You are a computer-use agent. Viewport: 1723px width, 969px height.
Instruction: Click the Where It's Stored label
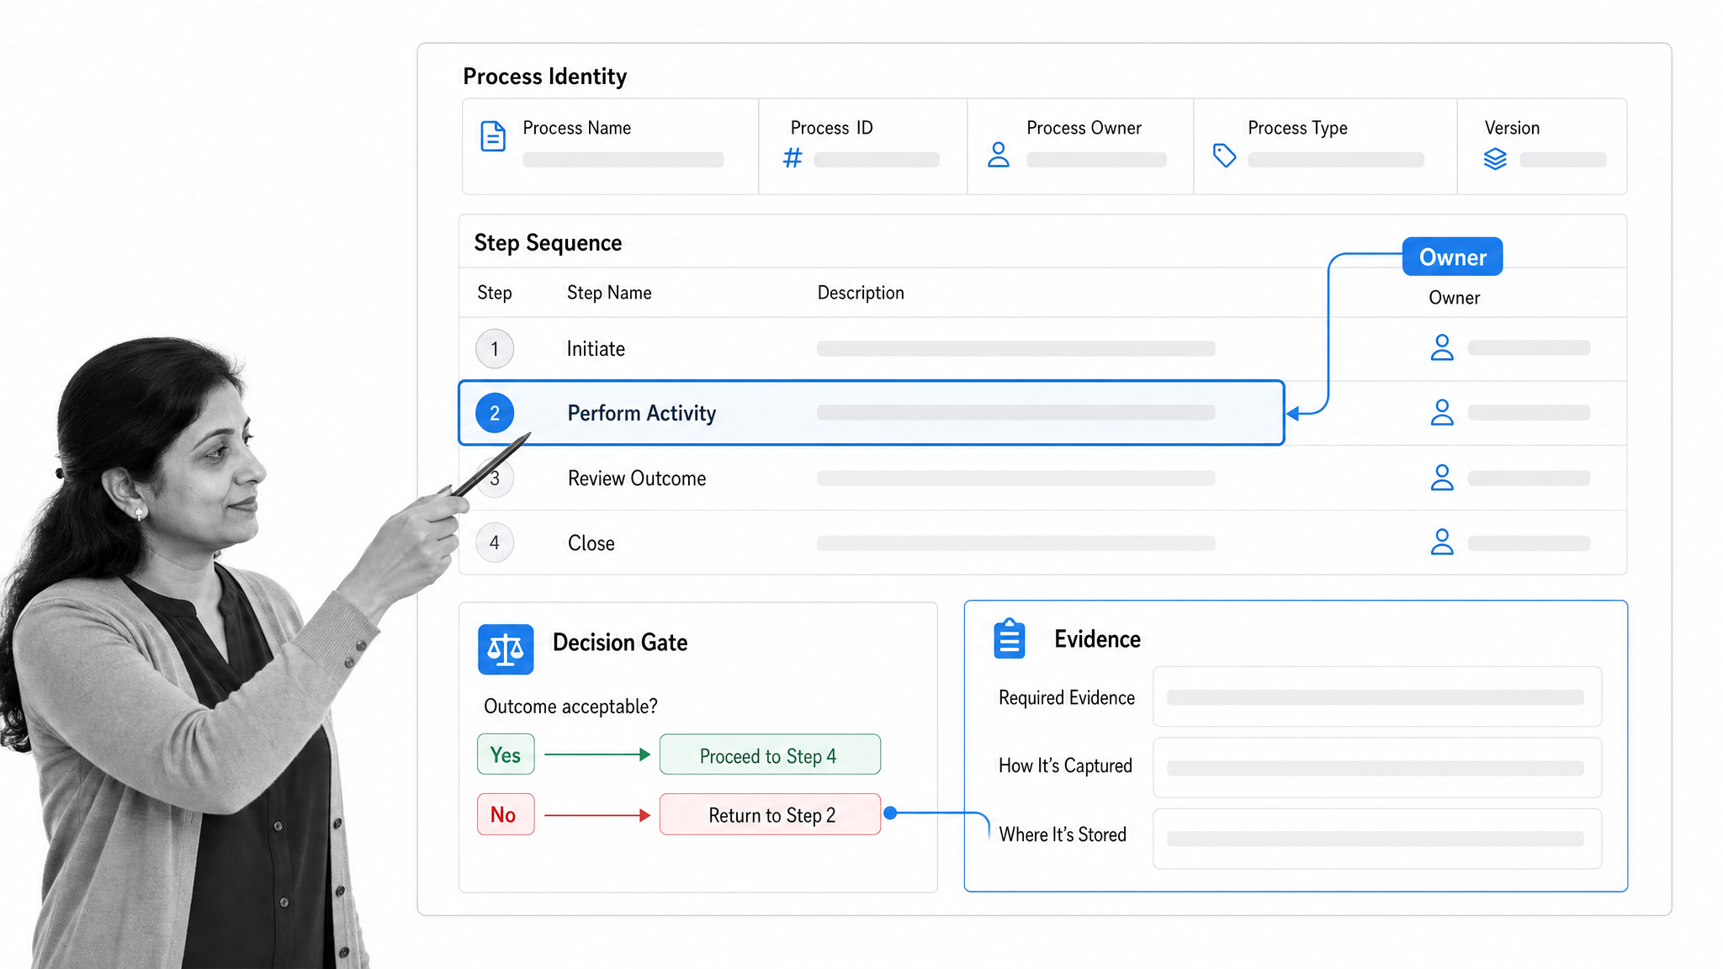(1062, 834)
